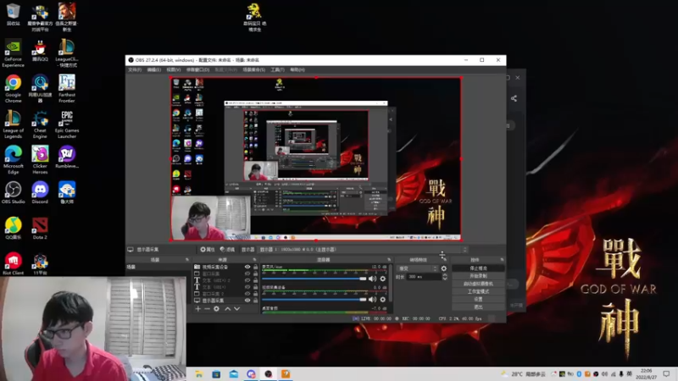
Task: Click the Settings button in Controls panel
Action: 478,299
